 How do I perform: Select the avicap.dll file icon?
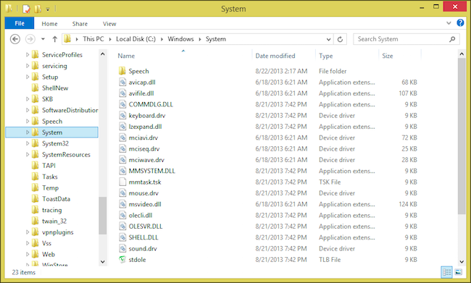tap(122, 83)
